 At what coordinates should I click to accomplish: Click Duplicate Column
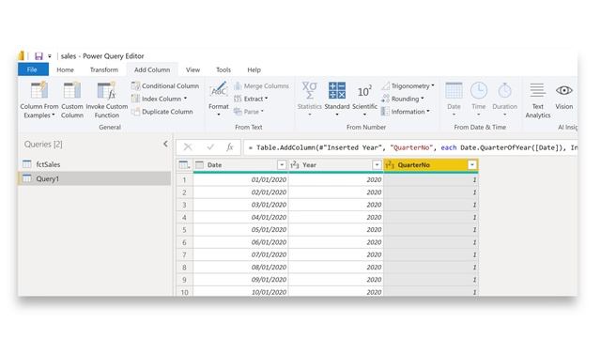pos(162,112)
